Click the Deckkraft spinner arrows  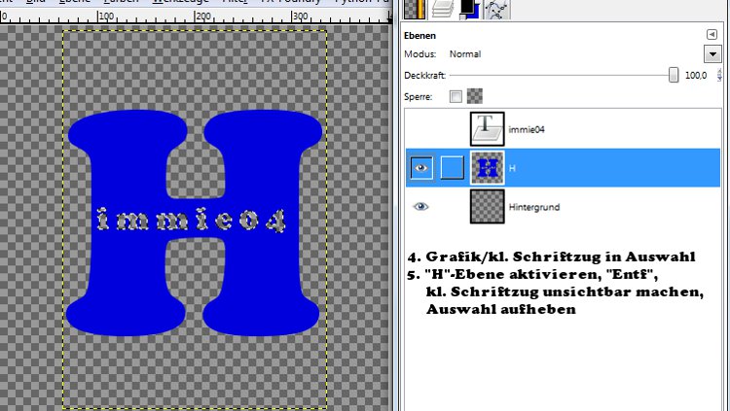[719, 76]
